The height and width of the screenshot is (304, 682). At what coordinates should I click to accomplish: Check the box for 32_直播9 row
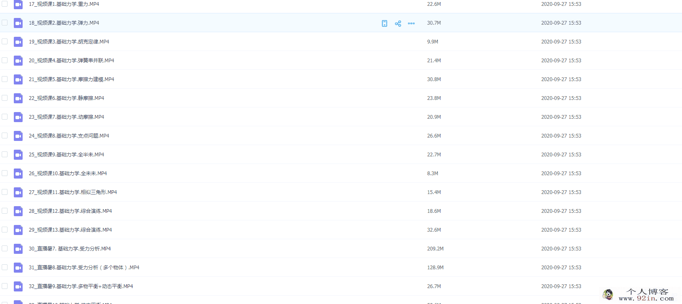tap(5, 286)
